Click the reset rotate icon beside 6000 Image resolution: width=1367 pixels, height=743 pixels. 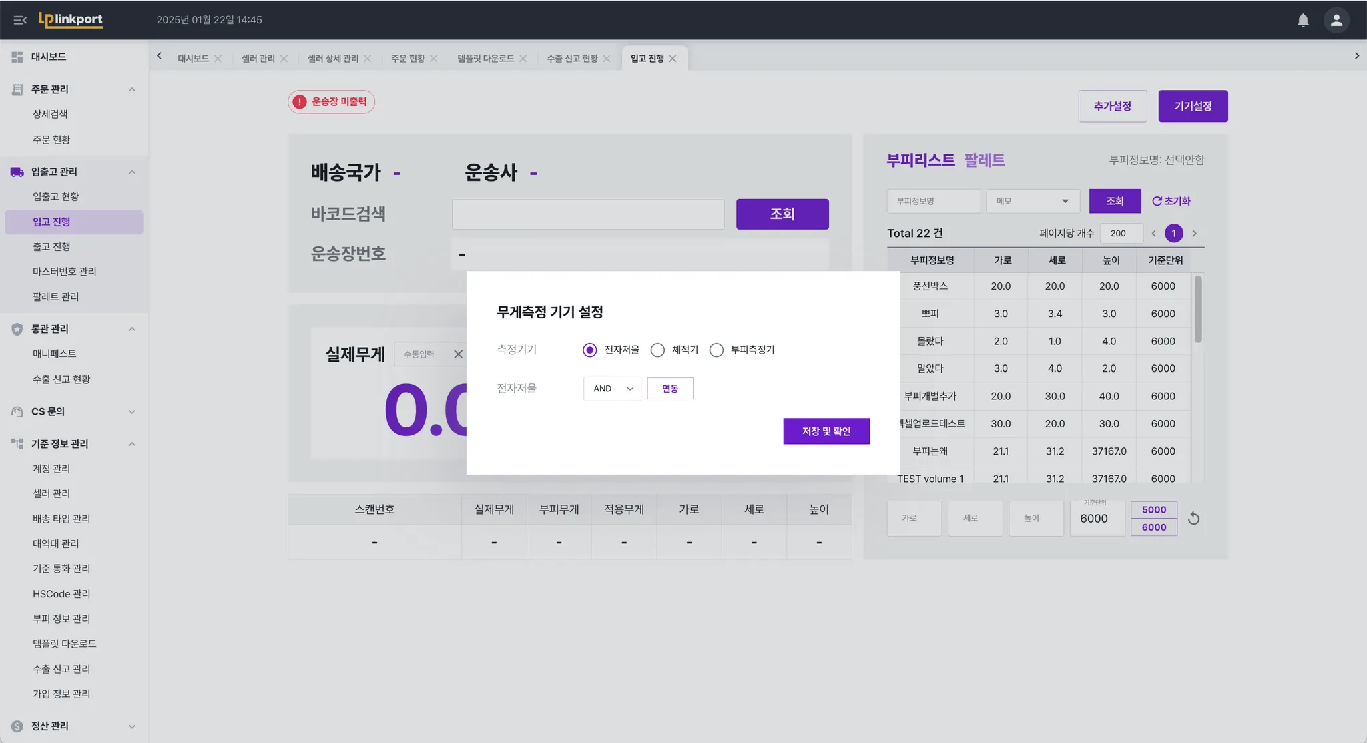1193,519
